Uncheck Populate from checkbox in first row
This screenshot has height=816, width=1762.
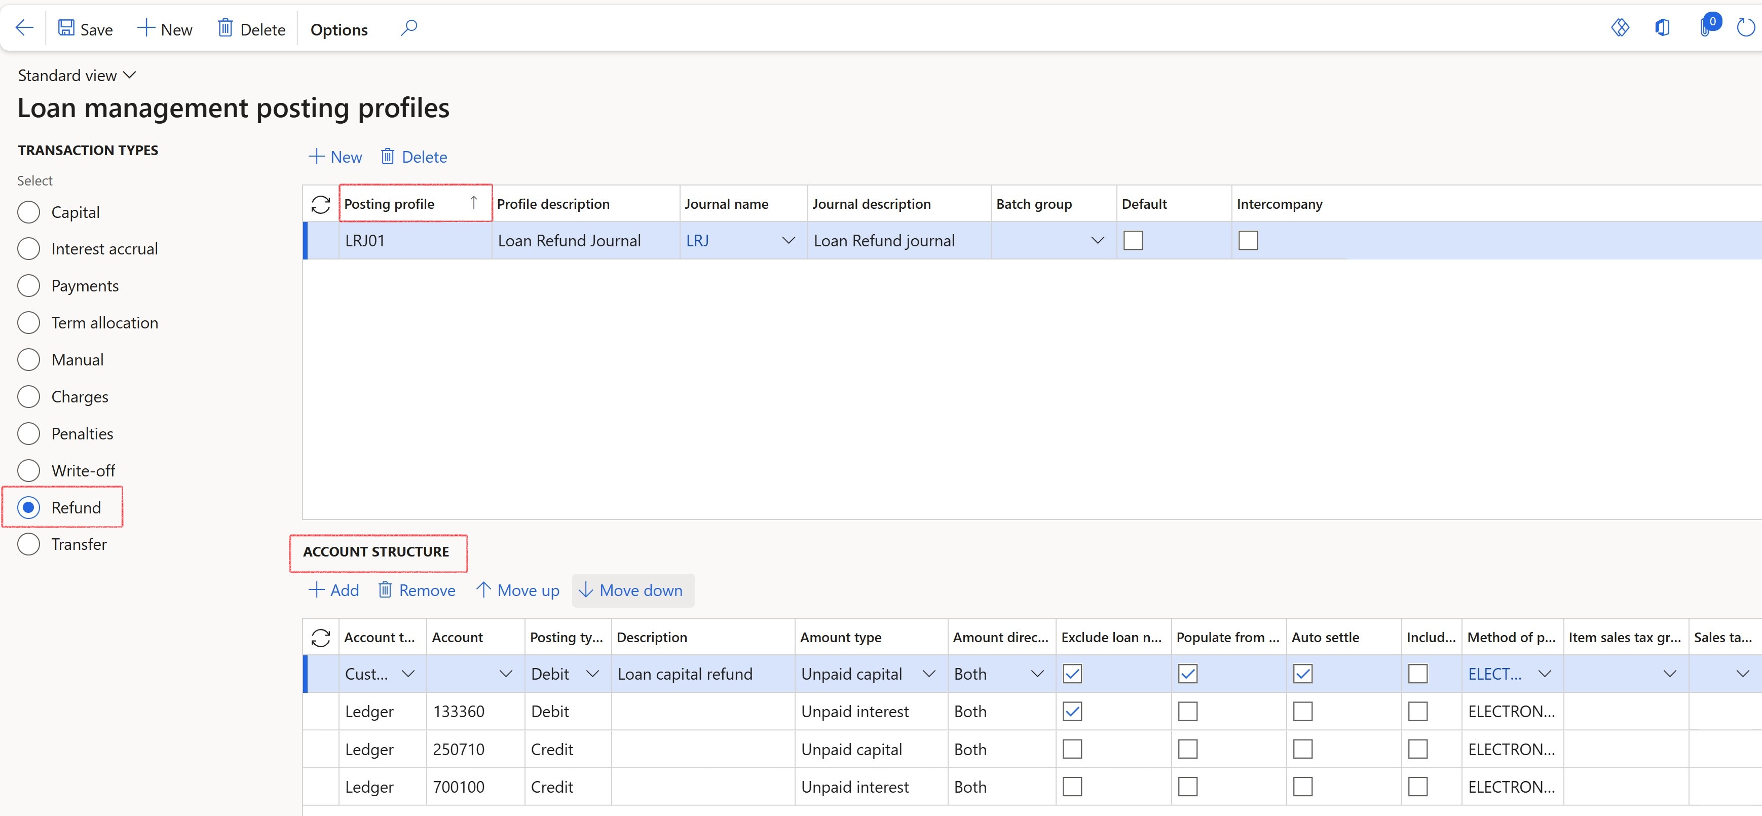pos(1188,675)
